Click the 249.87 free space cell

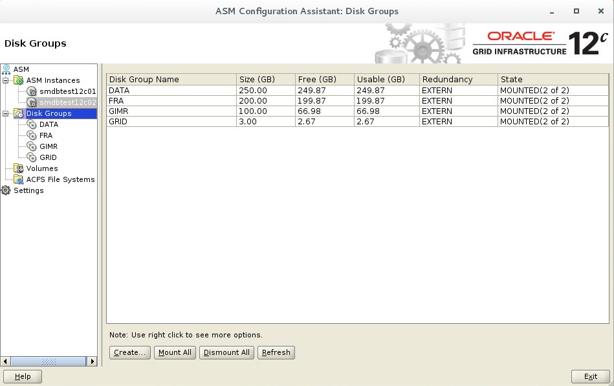325,90
